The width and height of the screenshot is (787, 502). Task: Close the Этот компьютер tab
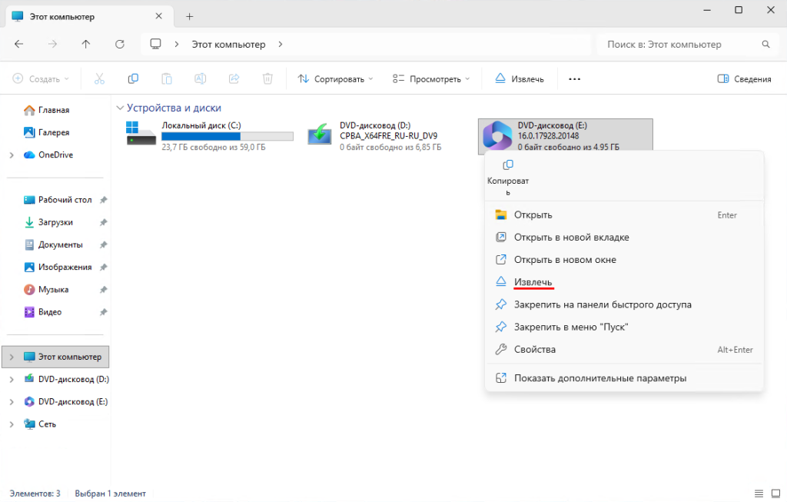click(158, 16)
